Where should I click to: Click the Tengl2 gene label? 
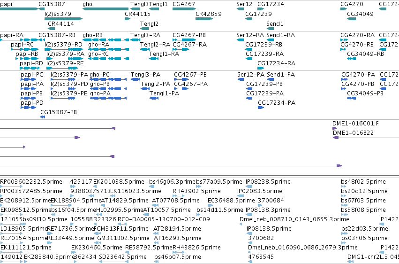tap(149, 23)
